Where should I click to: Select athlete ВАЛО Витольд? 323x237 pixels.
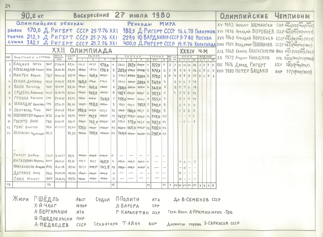(x=27, y=87)
